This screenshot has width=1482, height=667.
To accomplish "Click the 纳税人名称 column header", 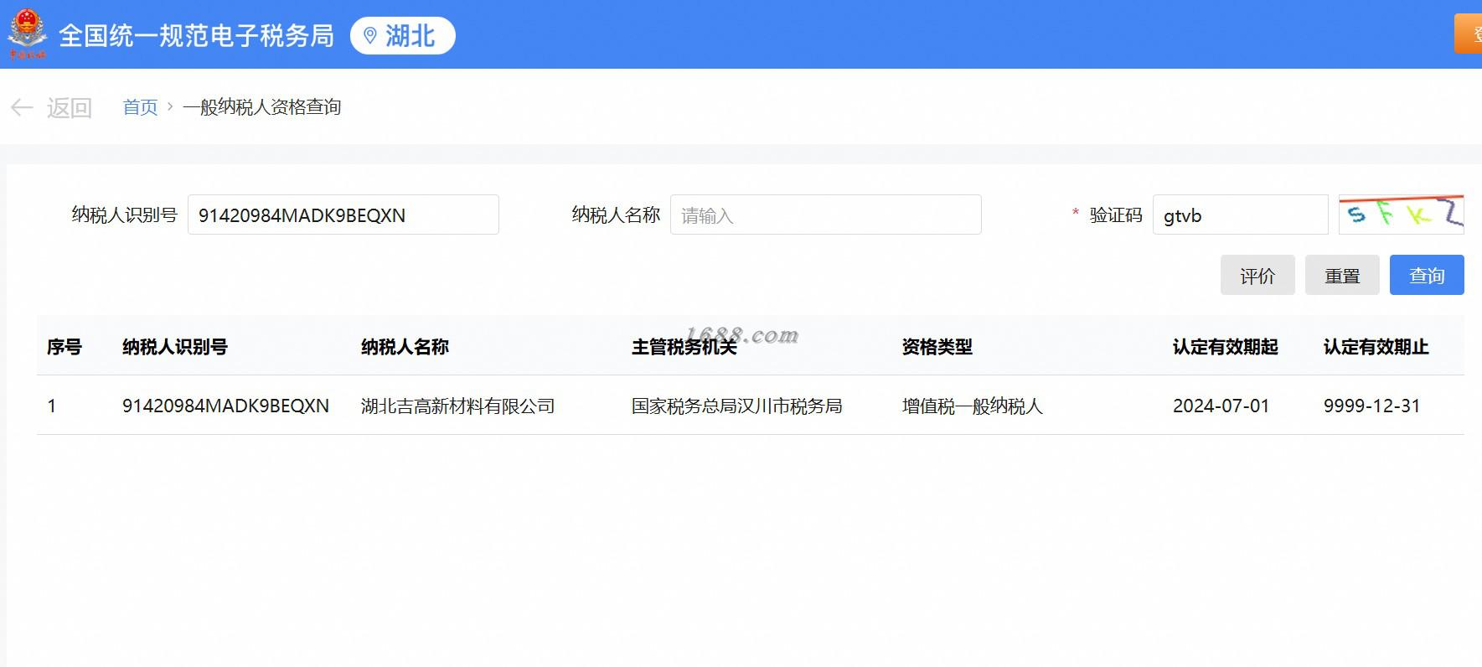I will click(405, 346).
